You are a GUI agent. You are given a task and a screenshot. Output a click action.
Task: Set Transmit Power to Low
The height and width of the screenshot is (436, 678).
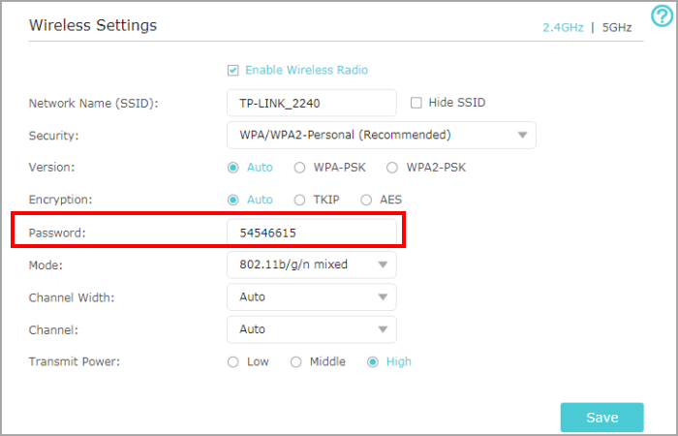point(232,361)
